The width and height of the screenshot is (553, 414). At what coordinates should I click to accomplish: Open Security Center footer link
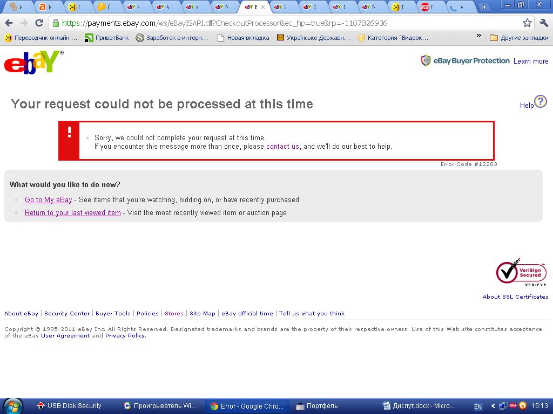(x=67, y=313)
